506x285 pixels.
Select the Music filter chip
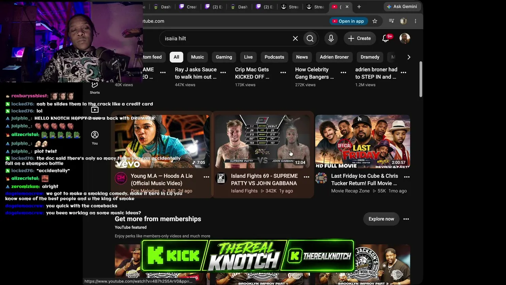point(197,57)
